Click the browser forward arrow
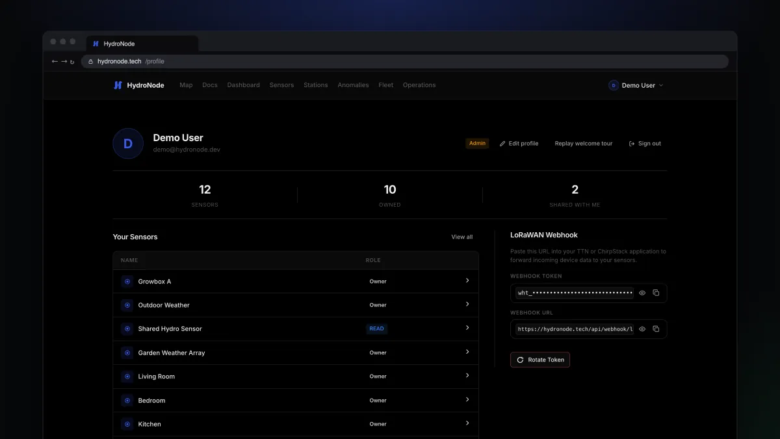Viewport: 780px width, 439px height. click(x=64, y=61)
